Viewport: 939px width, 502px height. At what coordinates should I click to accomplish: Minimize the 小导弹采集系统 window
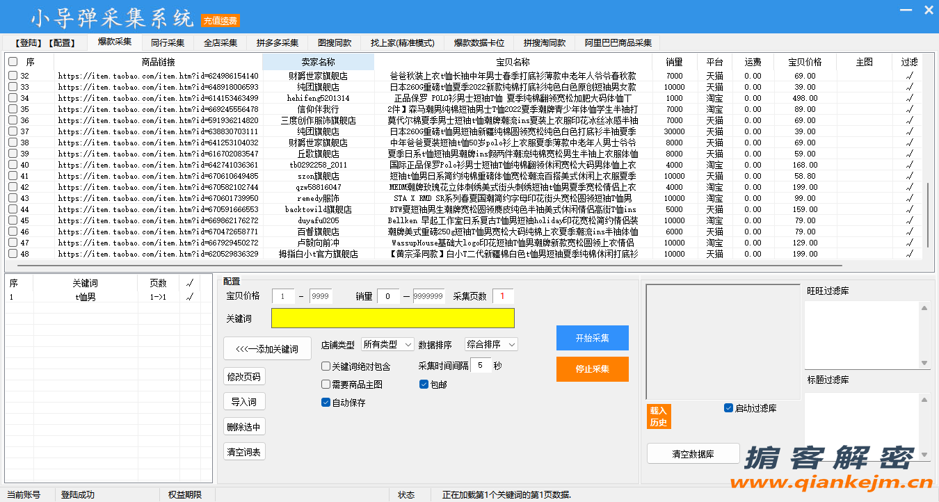(x=906, y=10)
